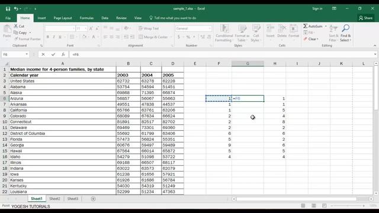Open the File tab
Viewport: 379px width, 213px height.
[8, 18]
